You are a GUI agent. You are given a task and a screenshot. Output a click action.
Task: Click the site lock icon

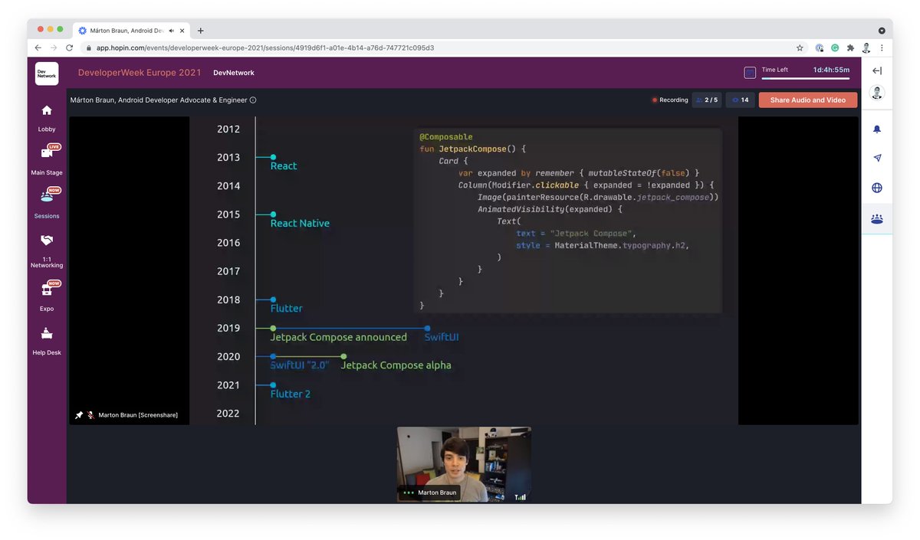click(x=87, y=47)
